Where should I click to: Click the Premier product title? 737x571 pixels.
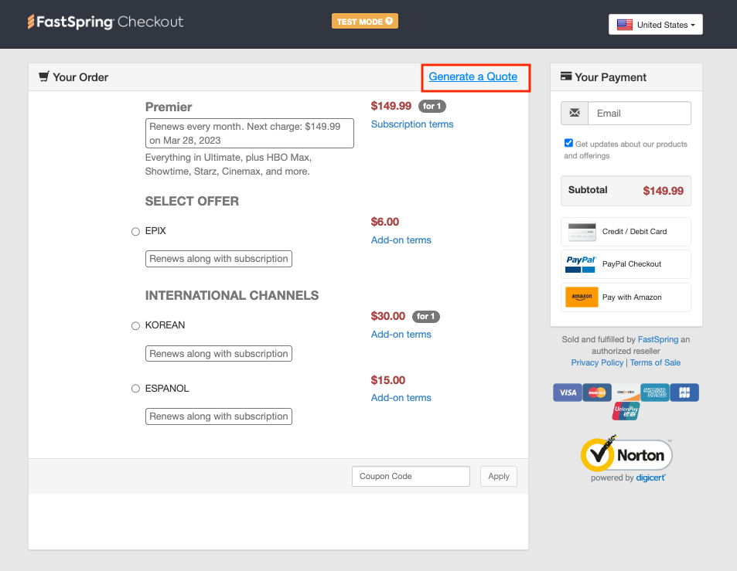click(169, 107)
